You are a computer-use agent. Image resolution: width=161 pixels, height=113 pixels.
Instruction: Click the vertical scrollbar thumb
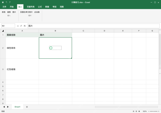pos(160,51)
